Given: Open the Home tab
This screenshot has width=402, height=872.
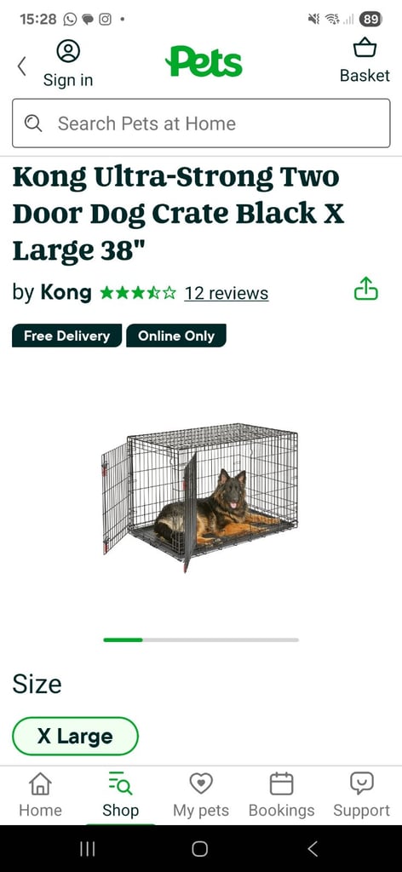Looking at the screenshot, I should click(x=40, y=795).
